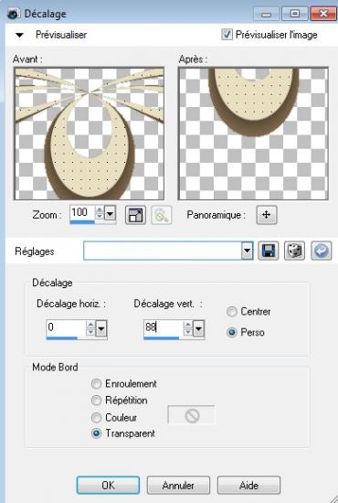Open the Réglages presets dropdown
The image size is (338, 503).
pos(247,251)
